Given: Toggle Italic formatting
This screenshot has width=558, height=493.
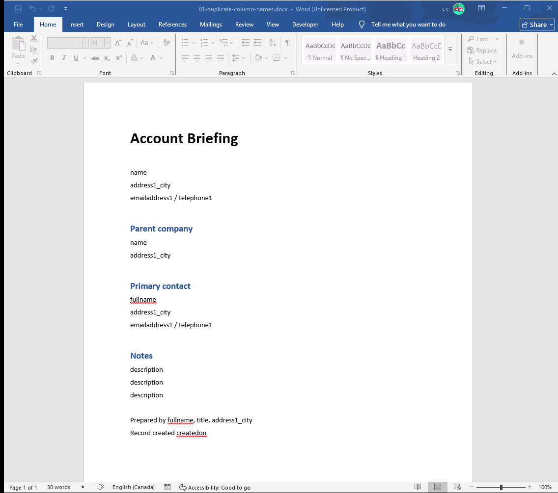Looking at the screenshot, I should pos(64,58).
